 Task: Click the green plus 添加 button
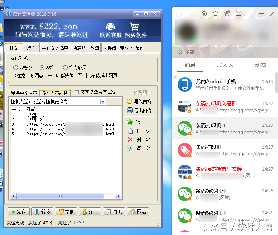[139, 122]
